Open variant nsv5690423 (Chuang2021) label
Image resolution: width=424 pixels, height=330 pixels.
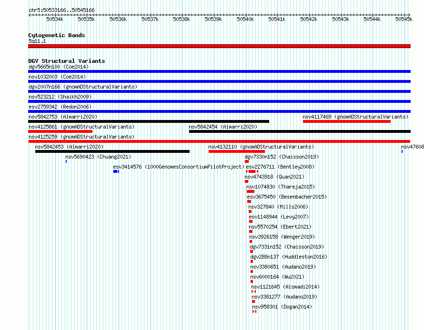pyautogui.click(x=98, y=157)
